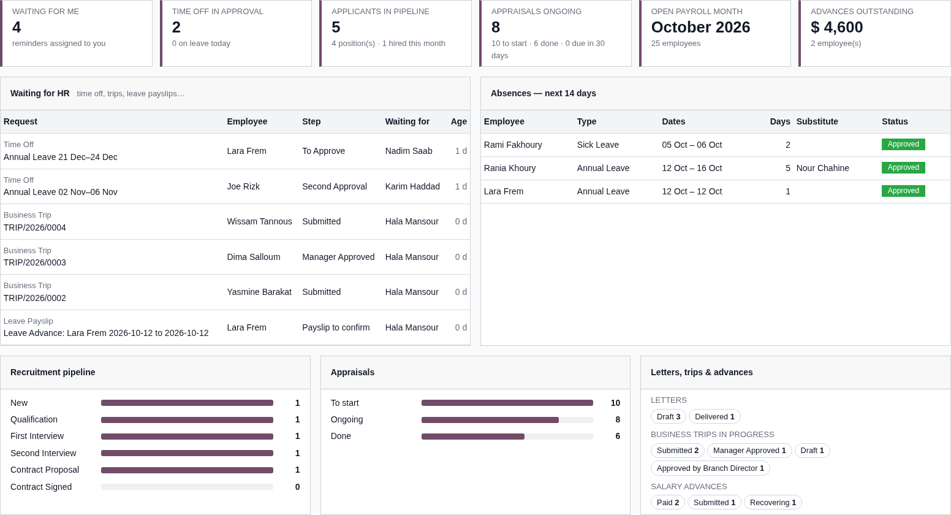Click Approved badge on the 12 Oct – 12 Oct row
Image resolution: width=951 pixels, height=515 pixels.
(903, 191)
